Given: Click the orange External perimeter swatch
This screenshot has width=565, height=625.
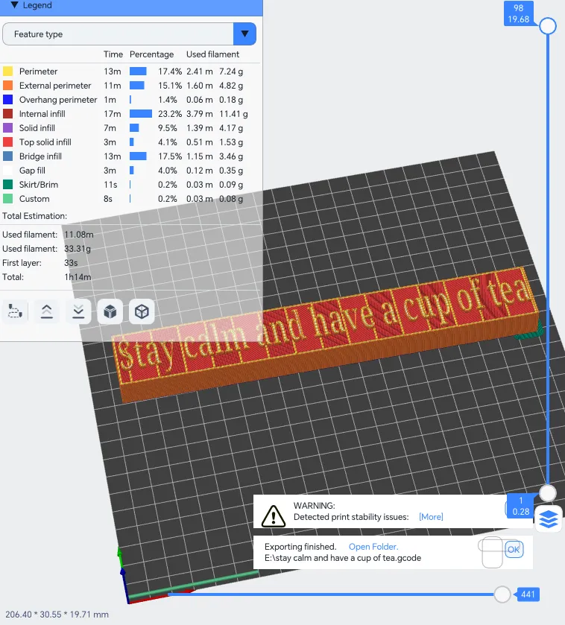Looking at the screenshot, I should click(x=7, y=86).
